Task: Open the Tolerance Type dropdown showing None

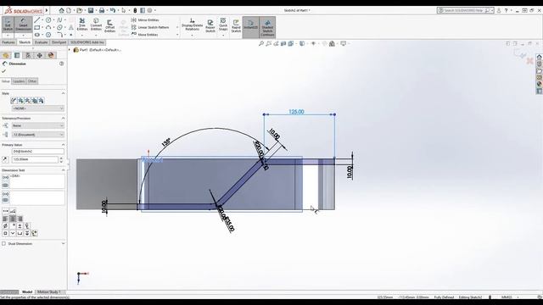Action: point(37,125)
